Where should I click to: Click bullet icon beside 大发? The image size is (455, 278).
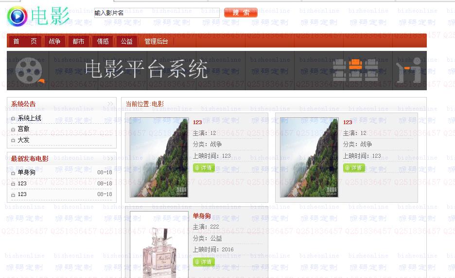pos(13,140)
